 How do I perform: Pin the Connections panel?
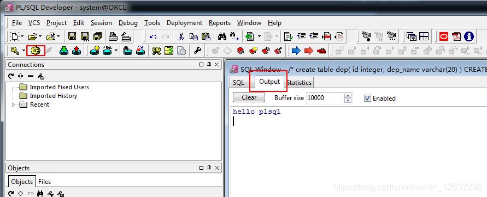209,64
